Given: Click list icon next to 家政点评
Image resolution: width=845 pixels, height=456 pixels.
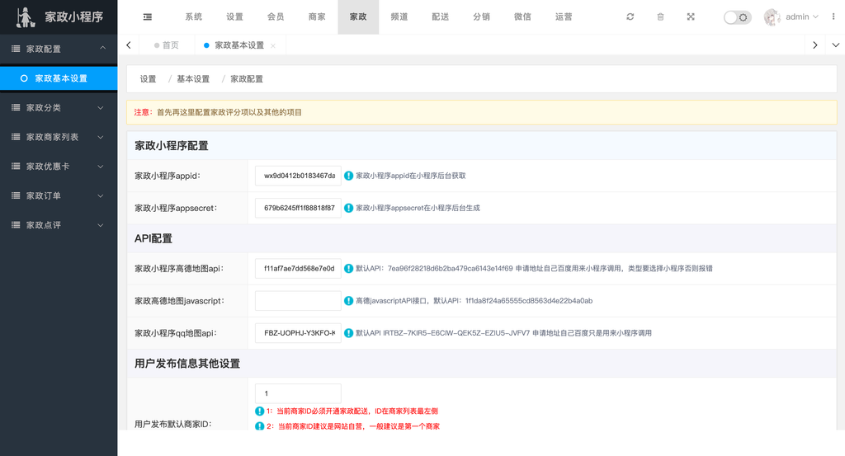Looking at the screenshot, I should 17,225.
